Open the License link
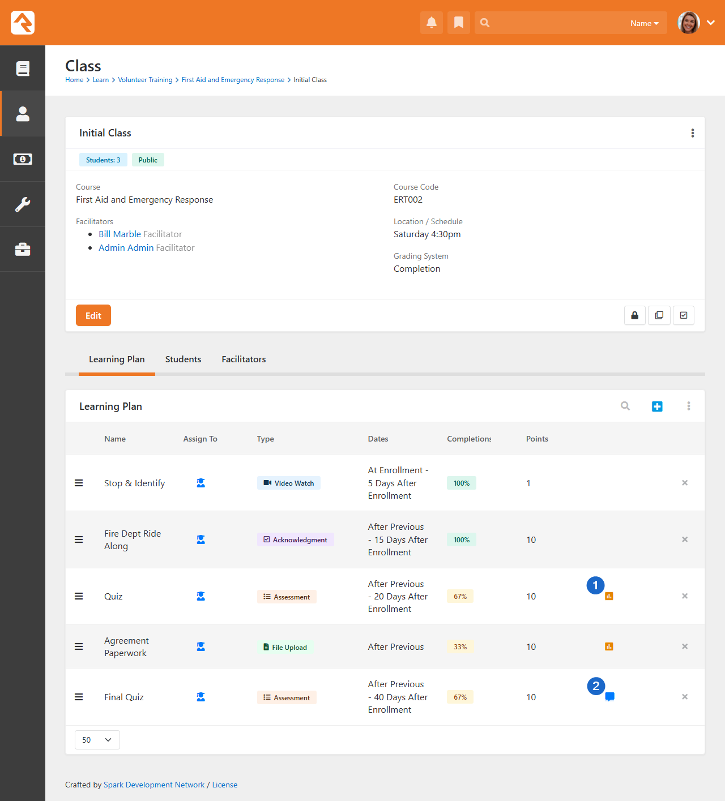 point(225,785)
